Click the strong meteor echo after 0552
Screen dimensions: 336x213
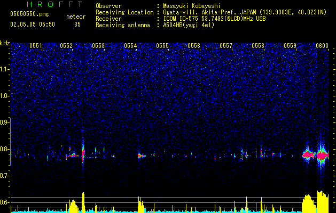tap(83, 152)
